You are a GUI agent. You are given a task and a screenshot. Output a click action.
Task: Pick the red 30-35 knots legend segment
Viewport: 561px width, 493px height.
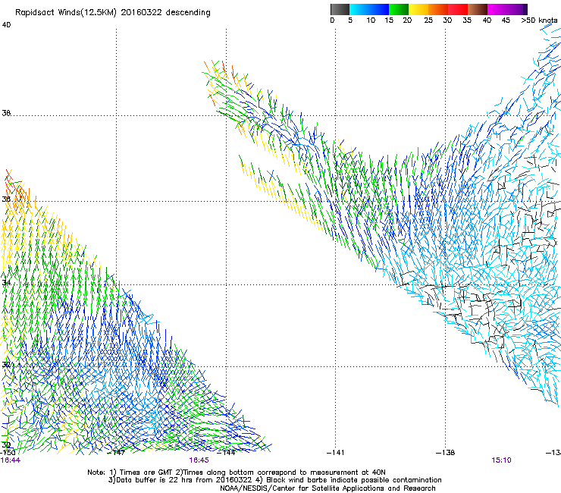tap(458, 9)
